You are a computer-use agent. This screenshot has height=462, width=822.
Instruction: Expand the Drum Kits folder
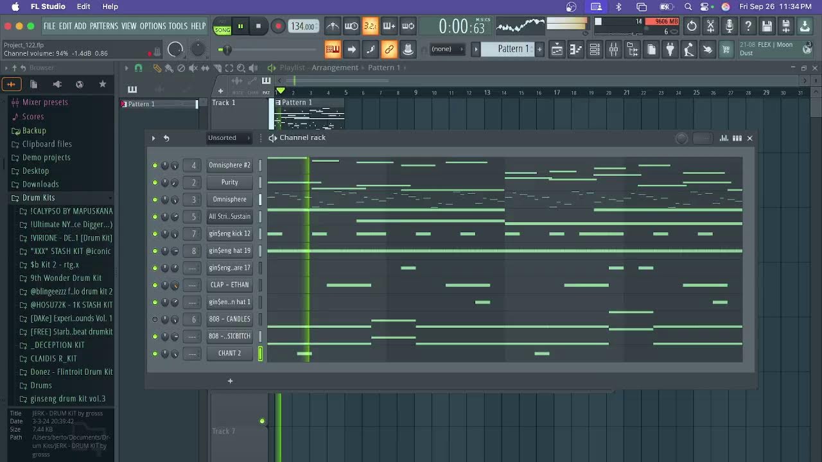click(x=39, y=198)
